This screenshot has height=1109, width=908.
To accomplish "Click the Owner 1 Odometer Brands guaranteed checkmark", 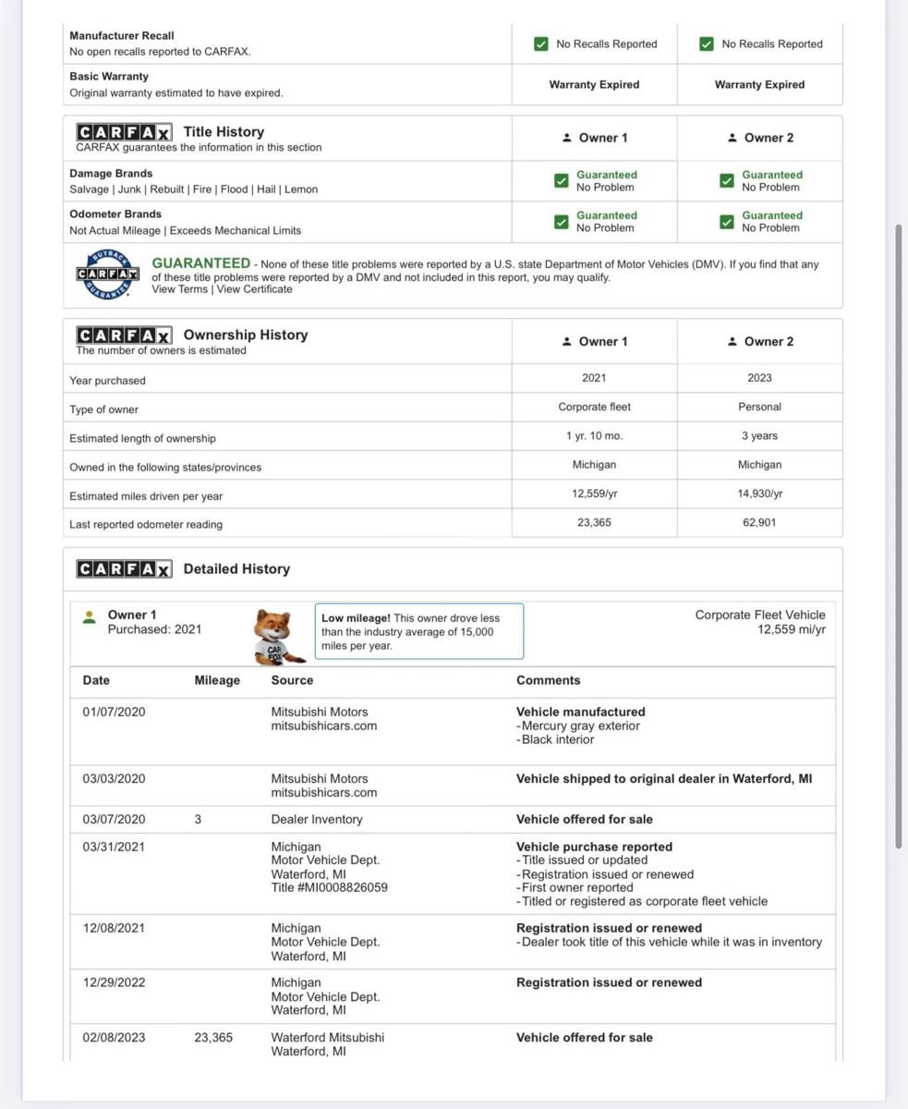I will [x=561, y=222].
